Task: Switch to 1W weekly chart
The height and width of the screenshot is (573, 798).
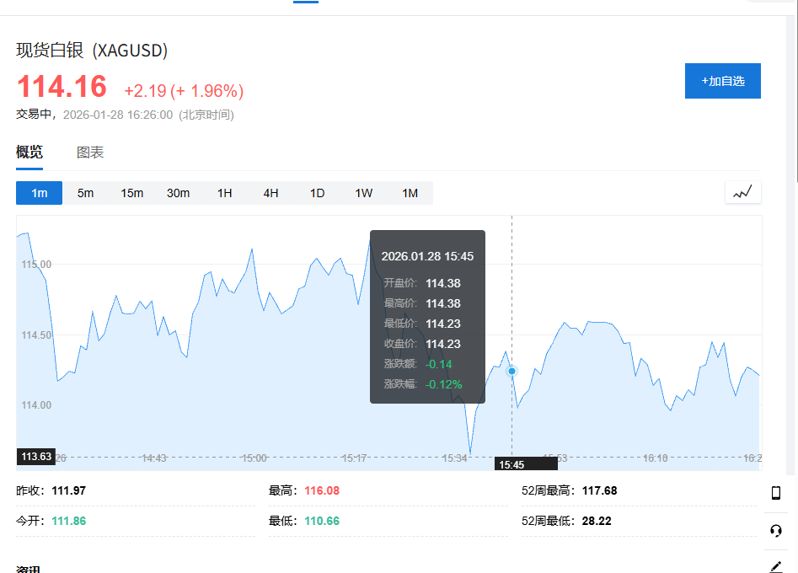Action: (x=363, y=193)
